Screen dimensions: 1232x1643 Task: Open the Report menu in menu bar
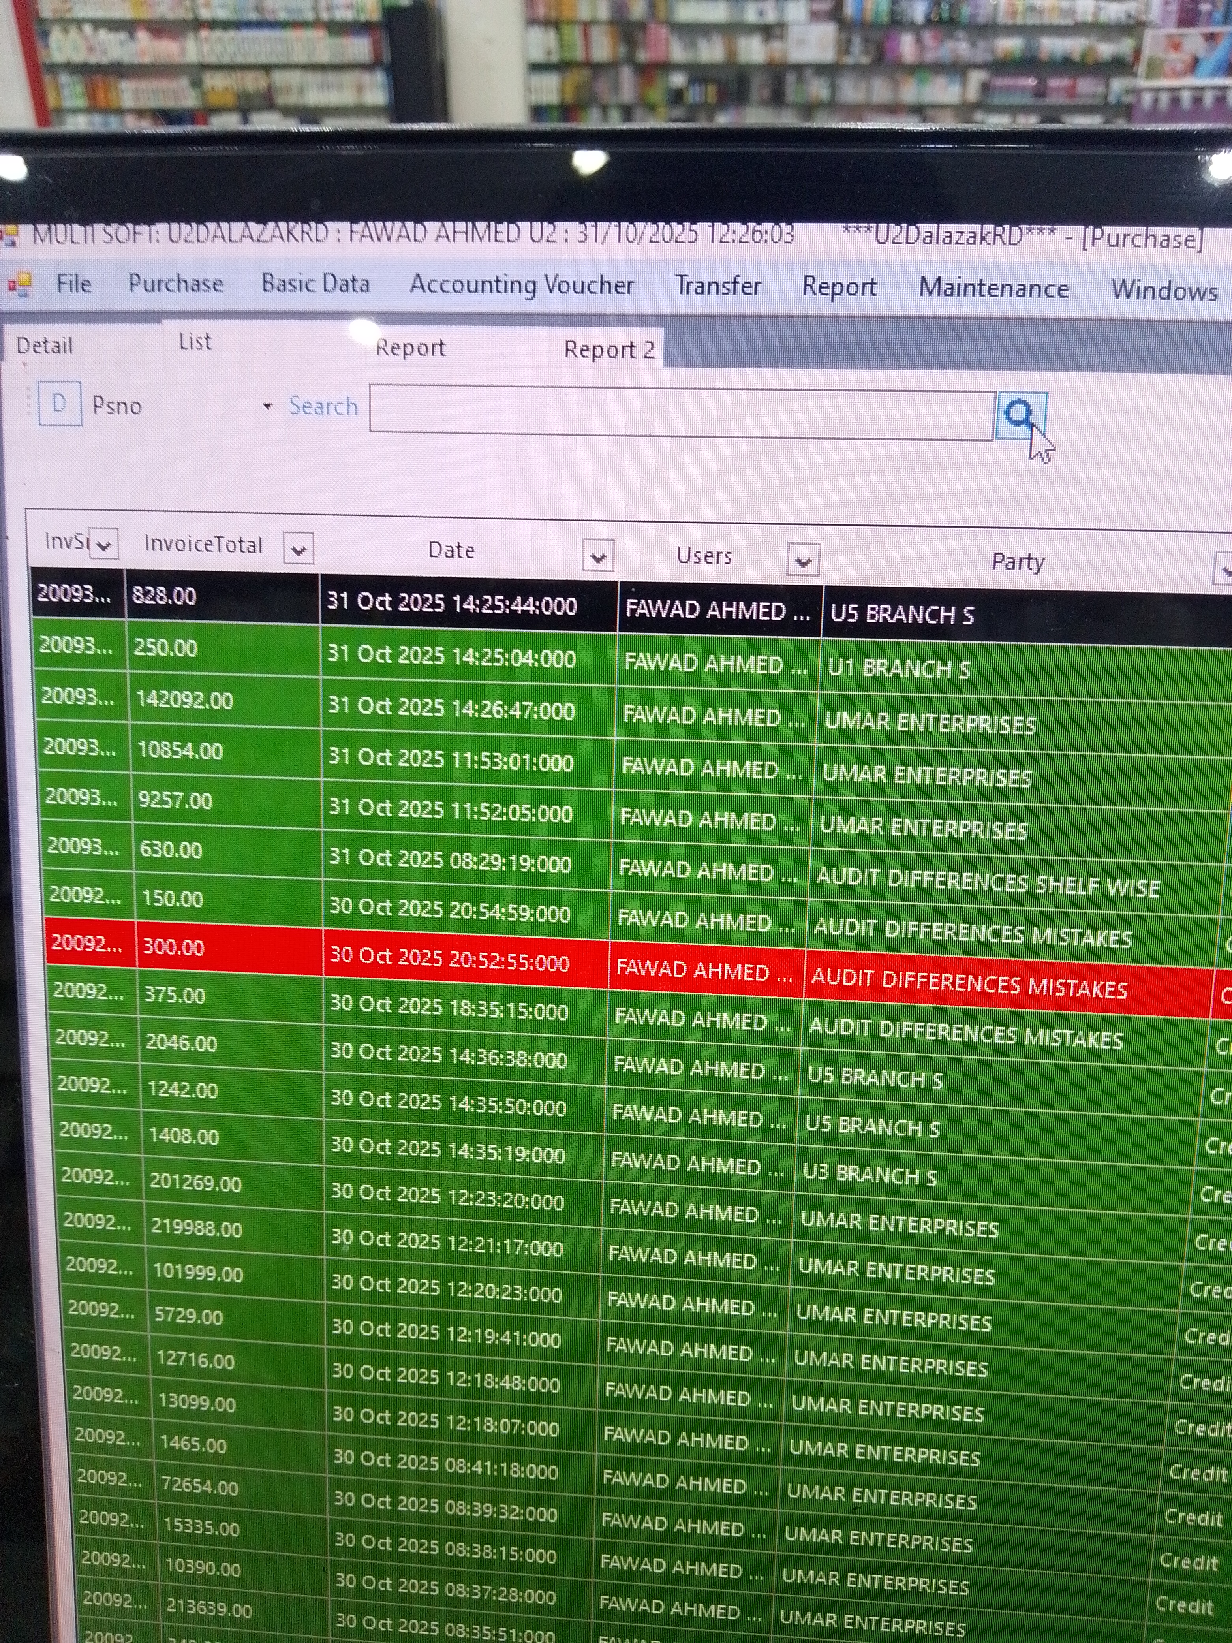(838, 287)
